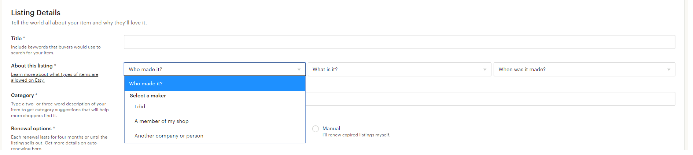Click the Manual renewal label text
The height and width of the screenshot is (155, 693).
tap(331, 128)
